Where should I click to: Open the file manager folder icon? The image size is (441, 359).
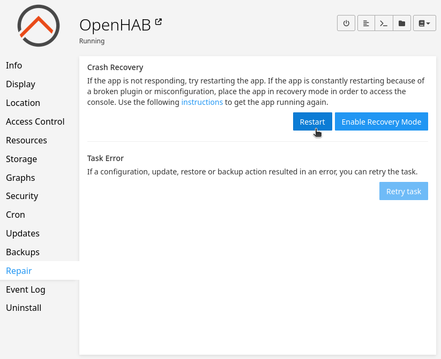coord(401,24)
